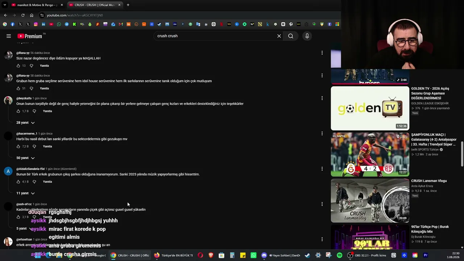Open the Facebook bookmark icon
The image size is (464, 261).
coord(12,24)
